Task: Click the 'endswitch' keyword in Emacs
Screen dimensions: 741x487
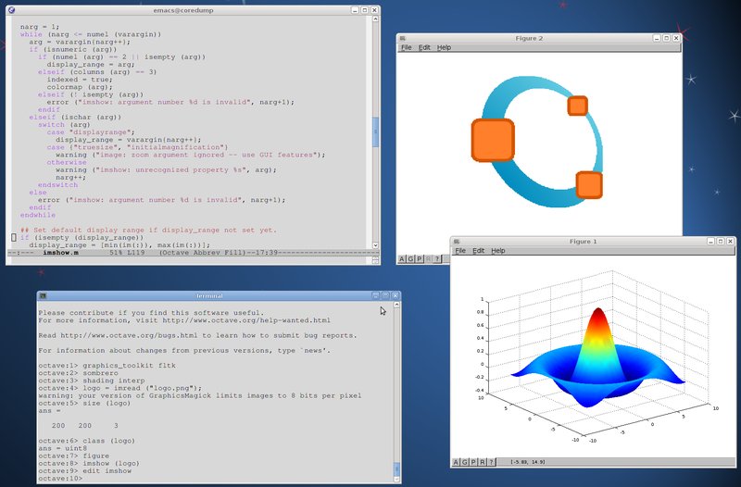Action: pos(57,184)
